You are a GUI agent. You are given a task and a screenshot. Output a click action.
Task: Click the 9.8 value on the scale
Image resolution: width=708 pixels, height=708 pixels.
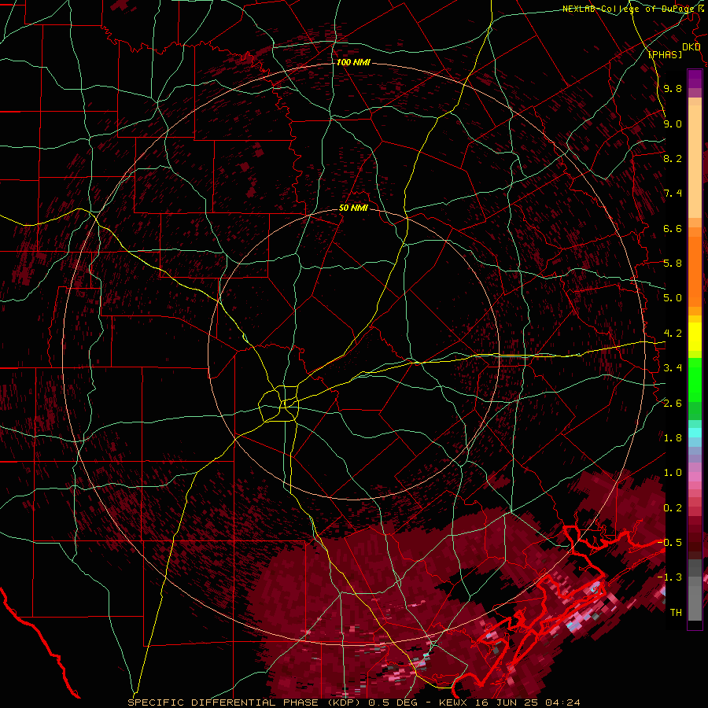coord(673,88)
